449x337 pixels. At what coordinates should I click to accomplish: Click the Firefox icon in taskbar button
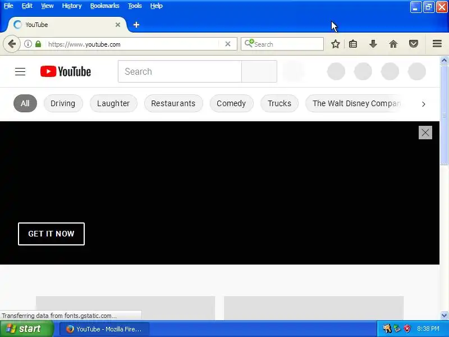[x=70, y=329]
